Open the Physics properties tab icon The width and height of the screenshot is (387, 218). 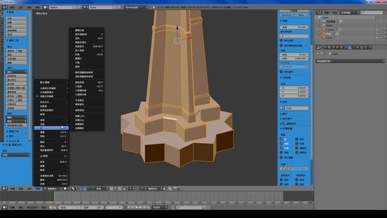pos(369,47)
